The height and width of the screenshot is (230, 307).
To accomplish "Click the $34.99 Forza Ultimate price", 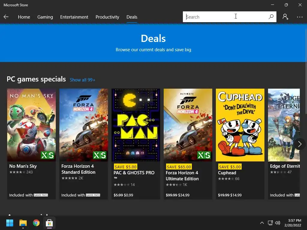I will (184, 195).
